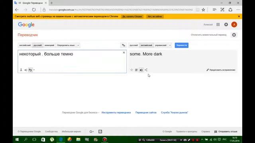Open taskbar search magnifier
This screenshot has width=255, height=143.
point(25,139)
